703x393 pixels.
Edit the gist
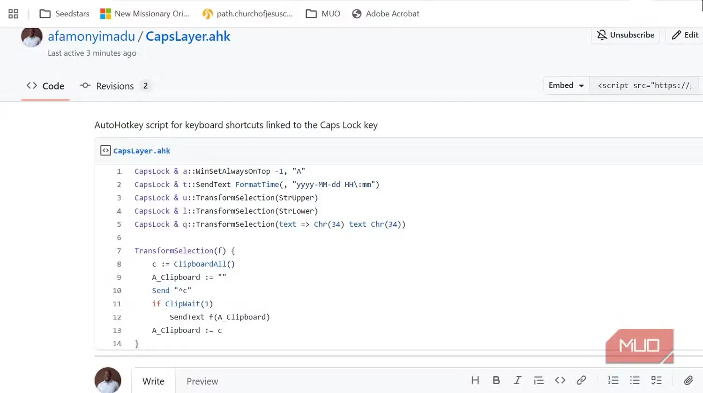click(685, 35)
